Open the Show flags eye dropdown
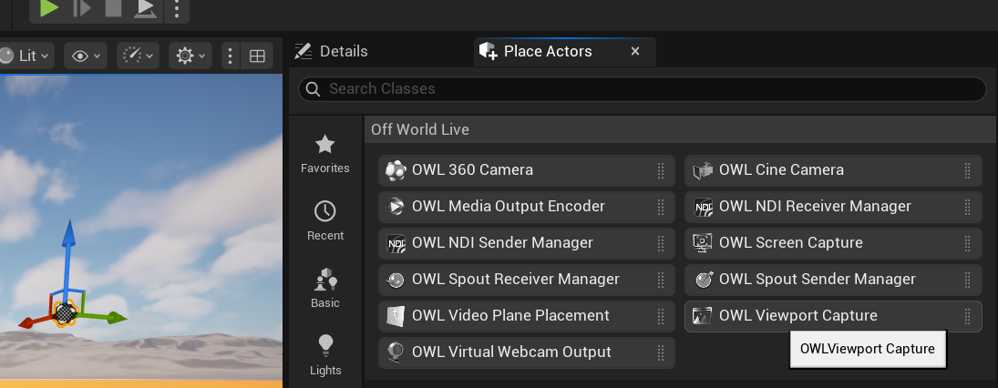The image size is (998, 388). [x=86, y=56]
